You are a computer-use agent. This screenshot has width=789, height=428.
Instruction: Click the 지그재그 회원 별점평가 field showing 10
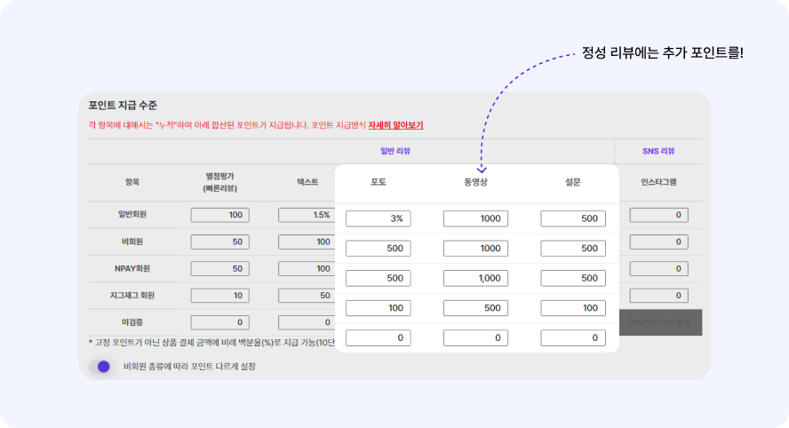[x=219, y=295]
